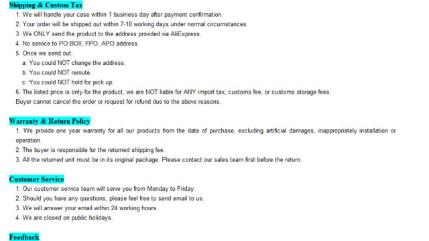This screenshot has height=241, width=429.
Task: Click 'We are closed on public holidays'
Action: click(64, 218)
